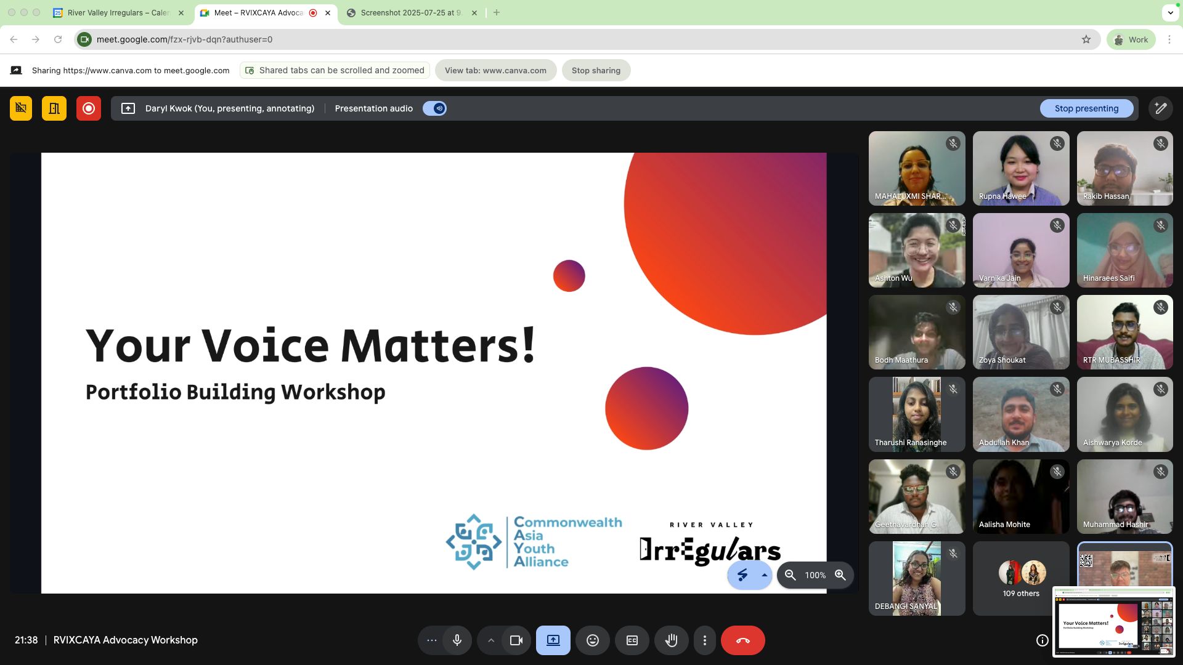The height and width of the screenshot is (665, 1183).
Task: Expand camera options chevron
Action: click(x=491, y=640)
